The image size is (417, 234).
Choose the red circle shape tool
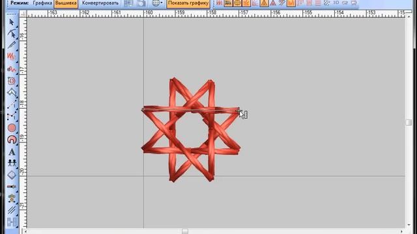click(12, 128)
